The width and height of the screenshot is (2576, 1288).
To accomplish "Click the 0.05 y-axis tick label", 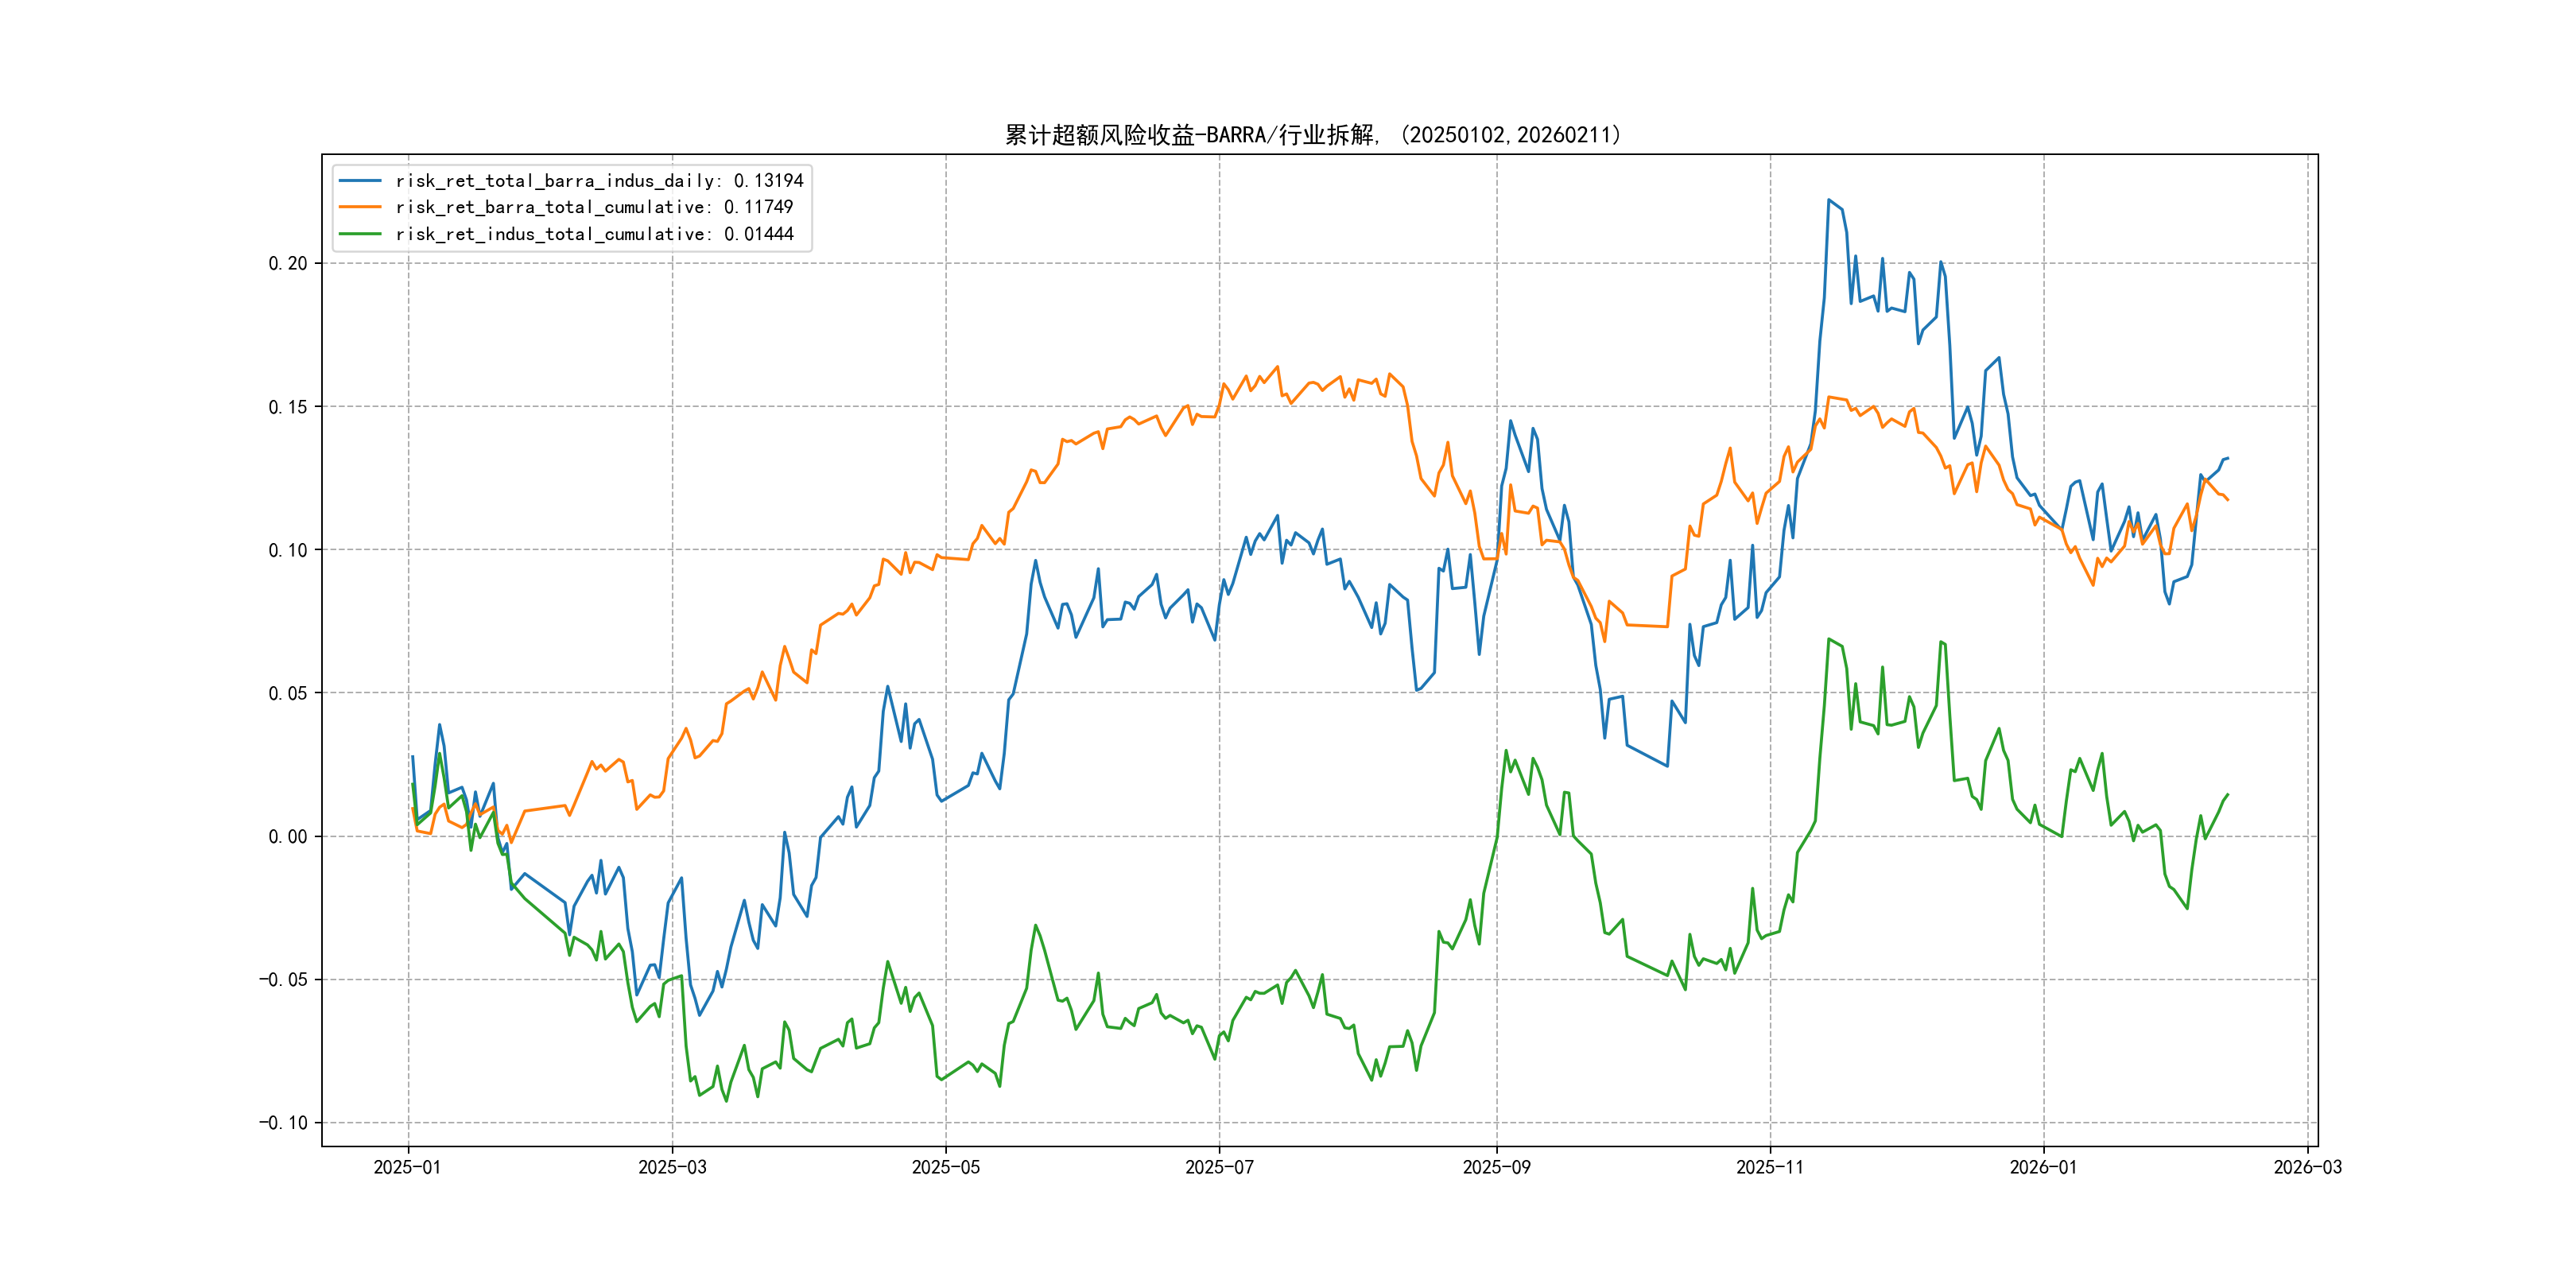I will coord(288,694).
